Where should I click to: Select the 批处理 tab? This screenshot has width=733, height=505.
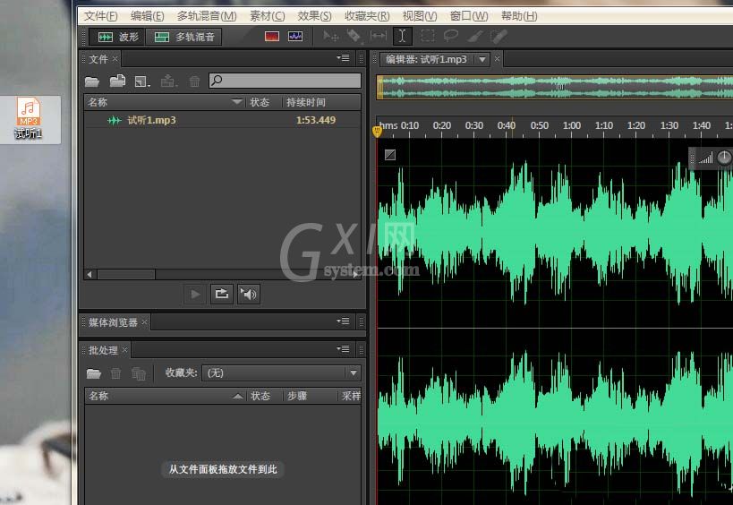coord(103,350)
